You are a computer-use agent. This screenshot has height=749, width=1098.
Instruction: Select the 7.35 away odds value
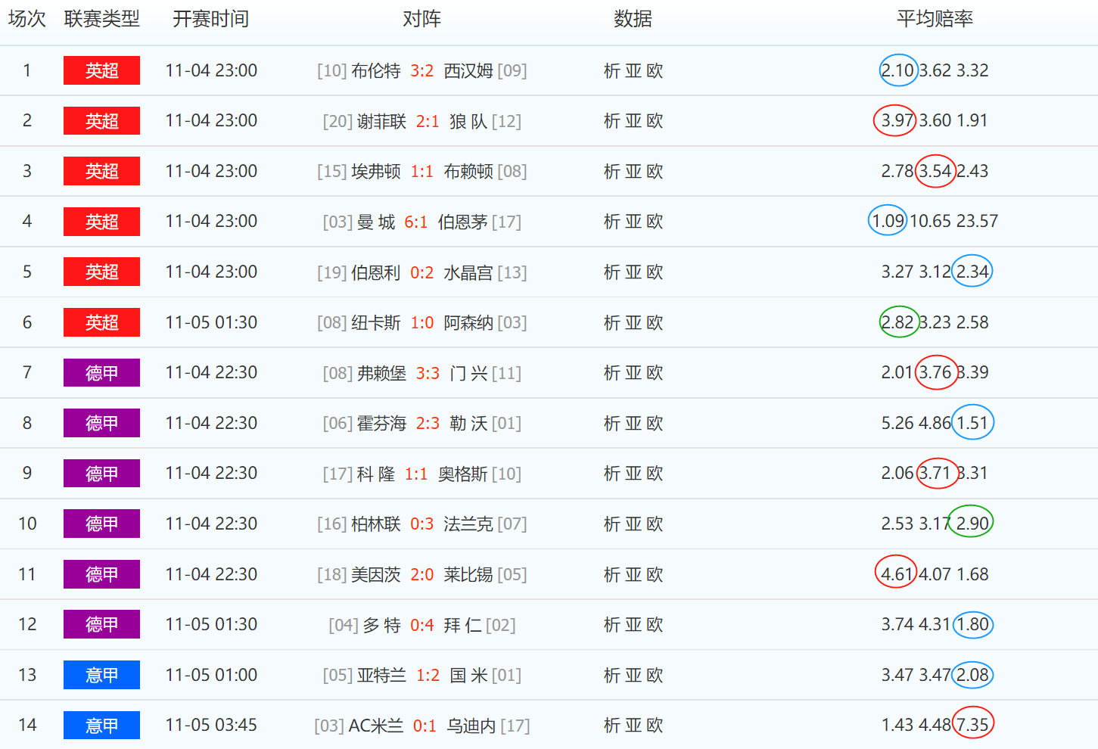pyautogui.click(x=972, y=725)
